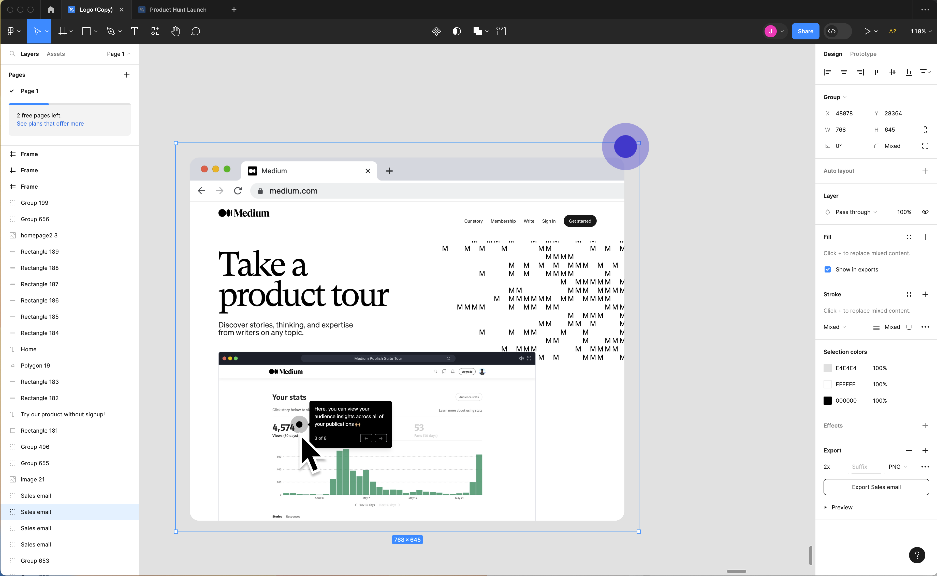Select the Pen tool
937x576 pixels.
click(x=111, y=31)
